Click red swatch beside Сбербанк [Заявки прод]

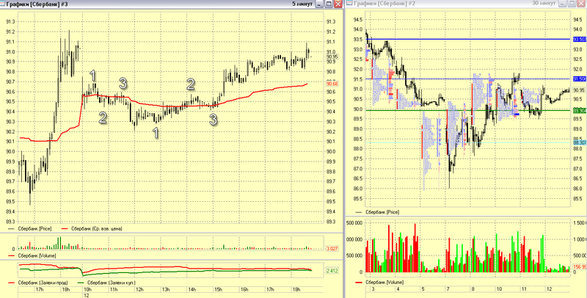tap(12, 283)
